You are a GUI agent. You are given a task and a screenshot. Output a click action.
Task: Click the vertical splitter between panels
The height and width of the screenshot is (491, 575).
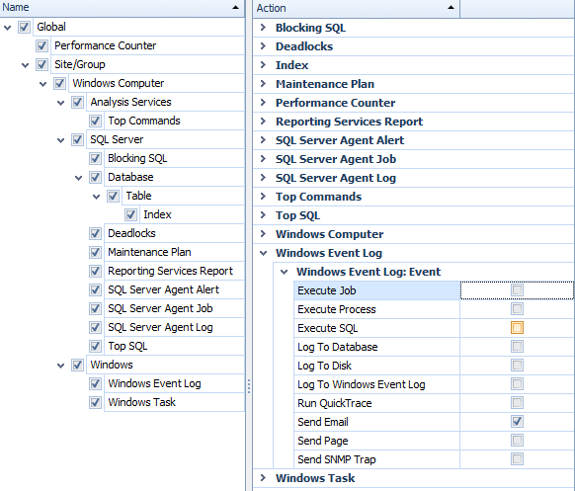(249, 385)
